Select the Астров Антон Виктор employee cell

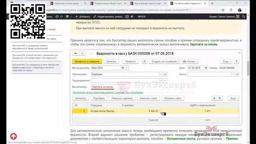pos(103,111)
